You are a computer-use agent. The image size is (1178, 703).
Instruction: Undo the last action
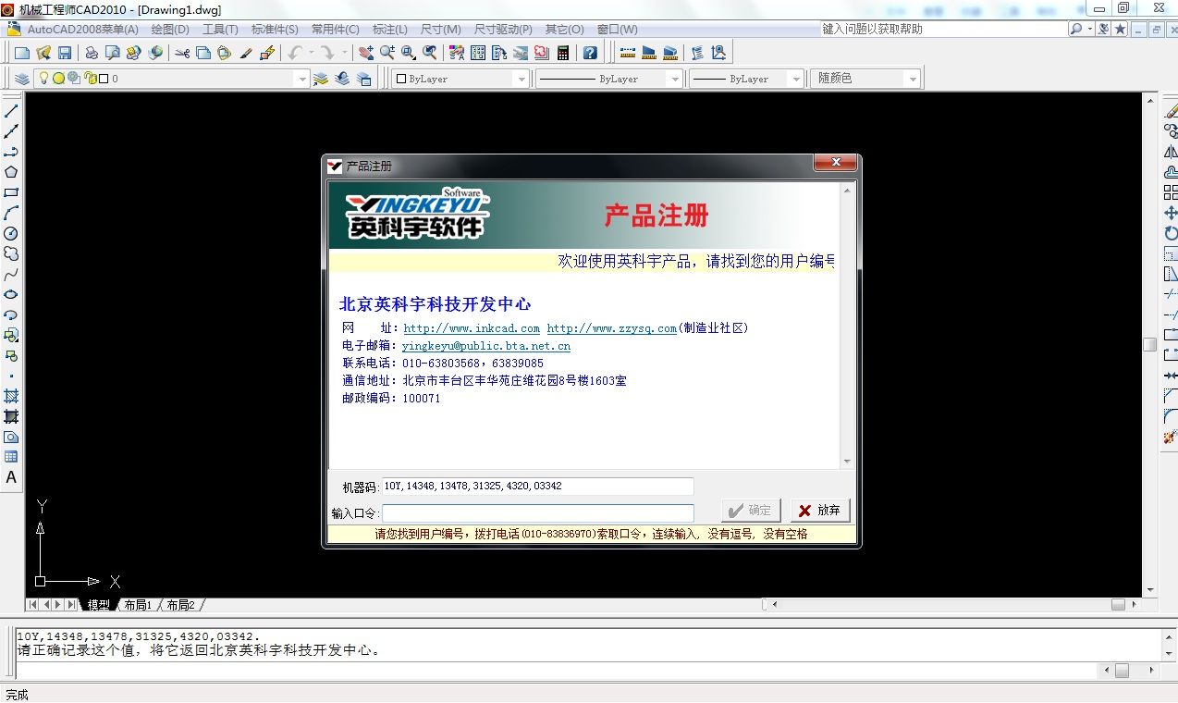[295, 53]
